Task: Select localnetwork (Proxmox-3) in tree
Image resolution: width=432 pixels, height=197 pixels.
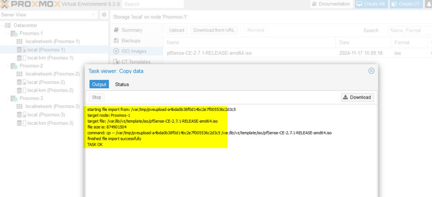Action: tap(52, 106)
